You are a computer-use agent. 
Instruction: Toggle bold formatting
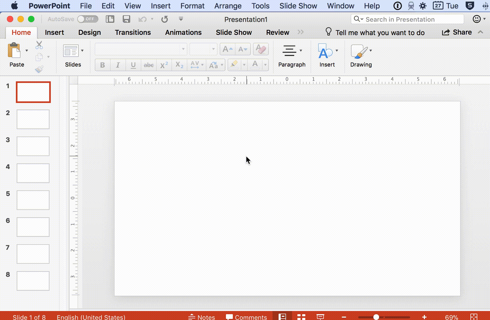point(102,65)
